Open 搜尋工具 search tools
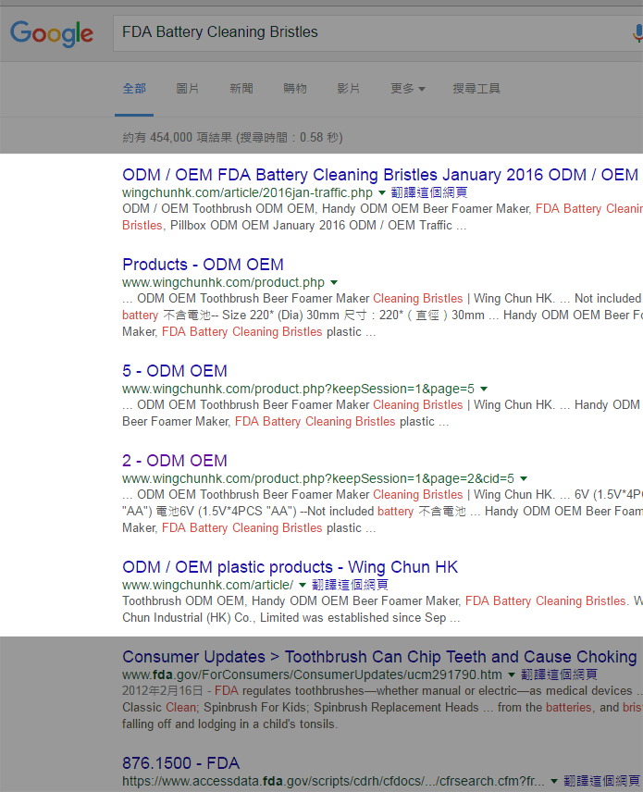Viewport: 643px width, 792px height. click(x=476, y=89)
